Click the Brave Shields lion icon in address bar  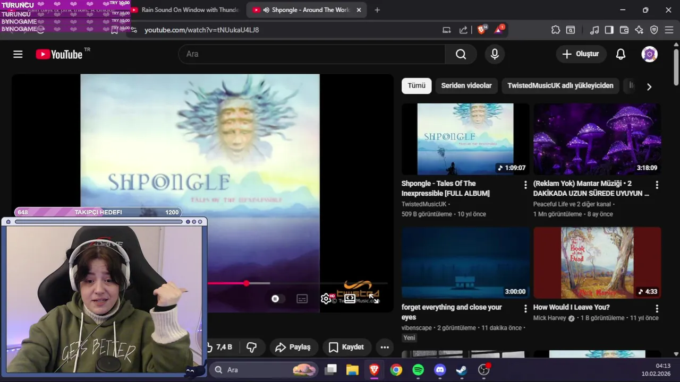click(482, 30)
